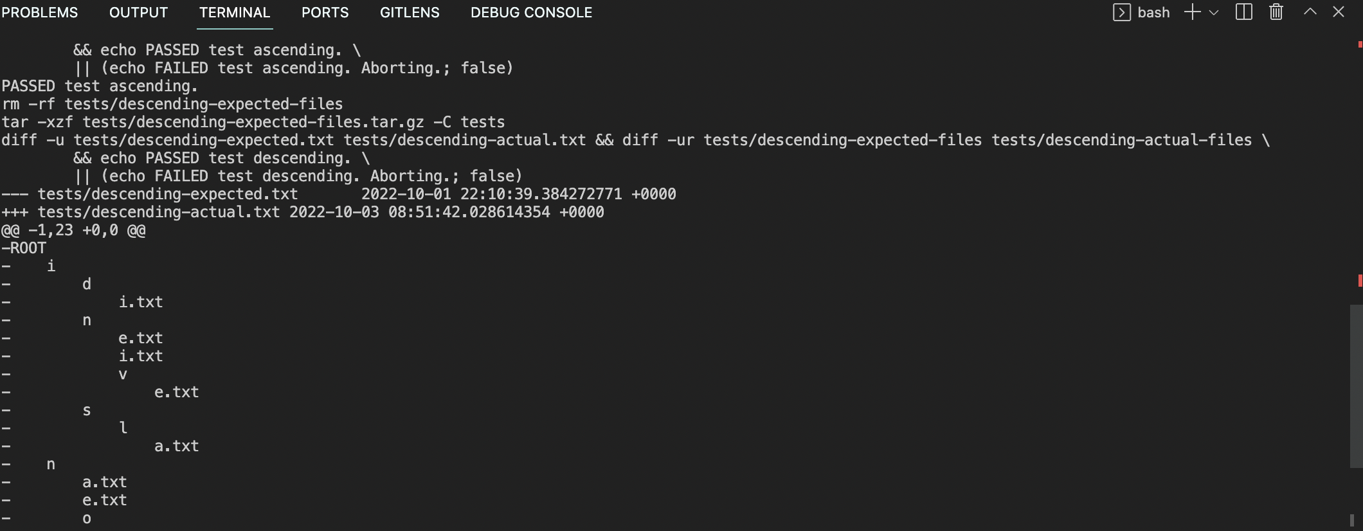Click the terminal vertical scrollbar thumb

click(x=1355, y=386)
